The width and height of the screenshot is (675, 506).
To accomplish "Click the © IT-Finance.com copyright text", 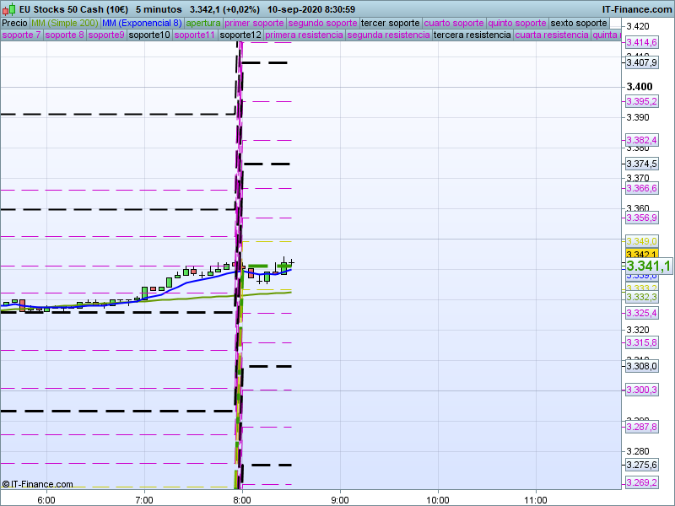I will click(x=38, y=484).
